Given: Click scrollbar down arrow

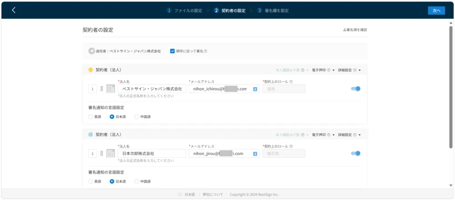Looking at the screenshot, I should click(x=450, y=185).
